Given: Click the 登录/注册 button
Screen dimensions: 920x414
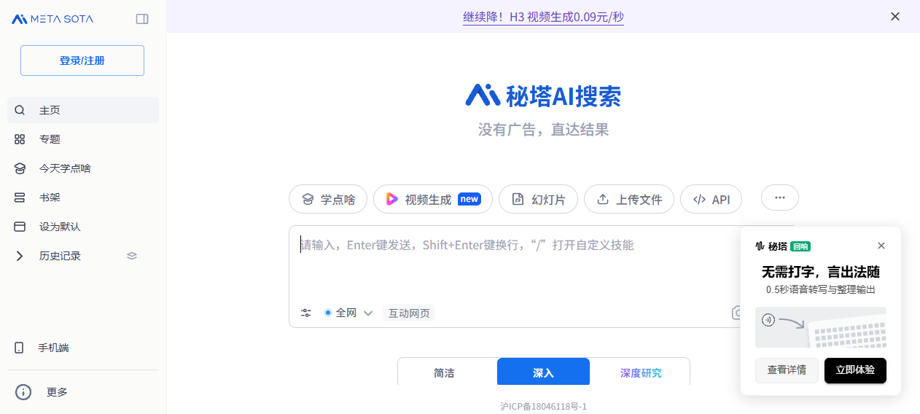Looking at the screenshot, I should tap(82, 60).
